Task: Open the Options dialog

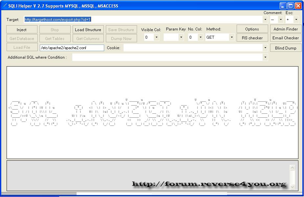Action: tap(252, 29)
